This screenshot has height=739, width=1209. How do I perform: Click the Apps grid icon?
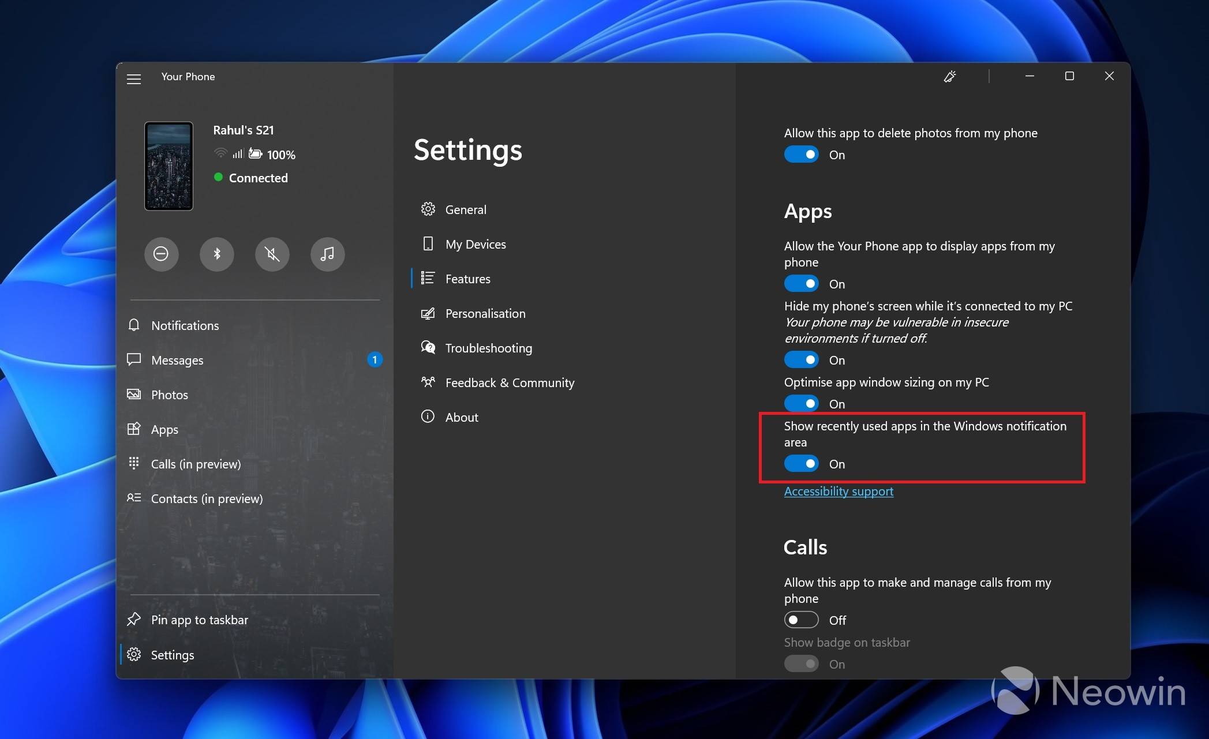coord(134,429)
